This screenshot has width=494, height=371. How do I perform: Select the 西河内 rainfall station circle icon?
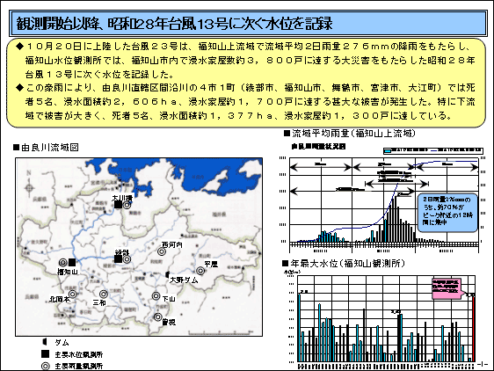(x=162, y=251)
